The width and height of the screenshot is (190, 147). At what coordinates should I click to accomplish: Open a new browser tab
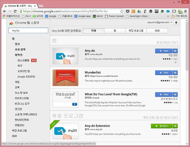coord(41,6)
